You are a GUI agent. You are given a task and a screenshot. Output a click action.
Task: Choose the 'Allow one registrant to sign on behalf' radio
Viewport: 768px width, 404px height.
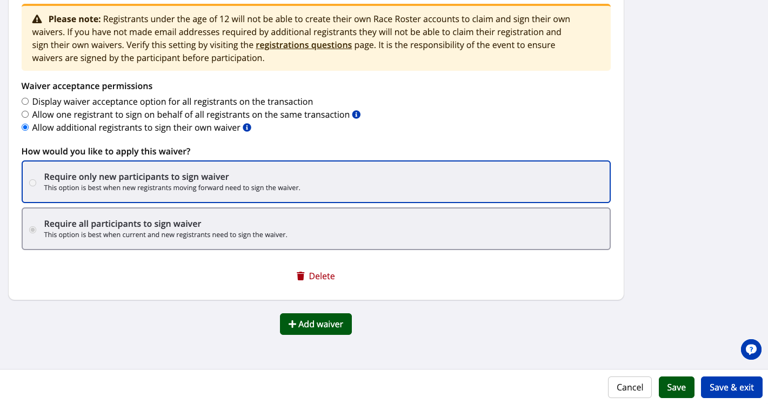coord(25,115)
